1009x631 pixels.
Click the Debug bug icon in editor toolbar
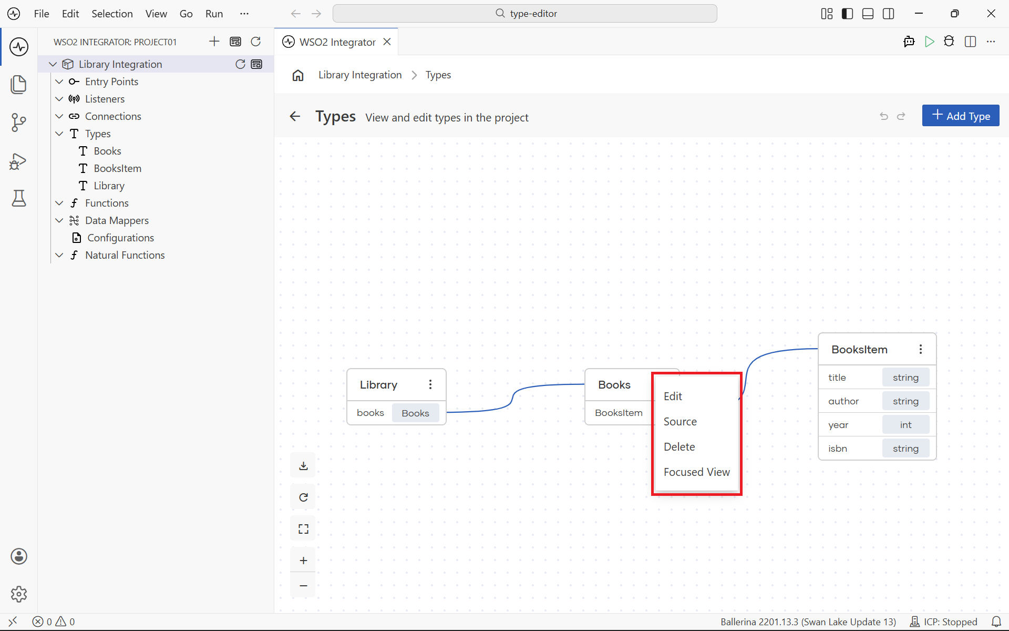click(x=949, y=42)
